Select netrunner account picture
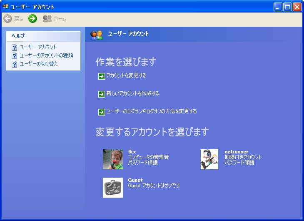This screenshot has height=221, width=304. point(209,159)
